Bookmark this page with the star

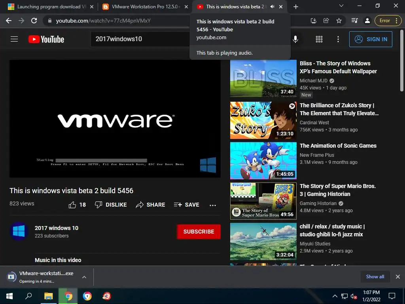[x=339, y=21]
